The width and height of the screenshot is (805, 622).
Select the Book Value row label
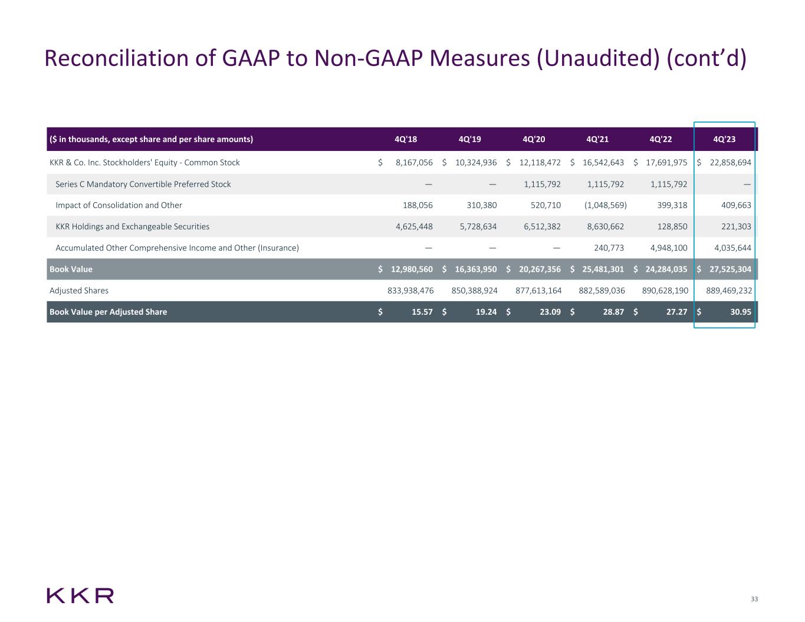tap(71, 269)
